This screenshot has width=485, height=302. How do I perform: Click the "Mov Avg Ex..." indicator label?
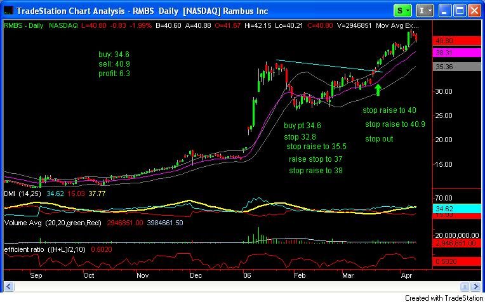tap(397, 25)
